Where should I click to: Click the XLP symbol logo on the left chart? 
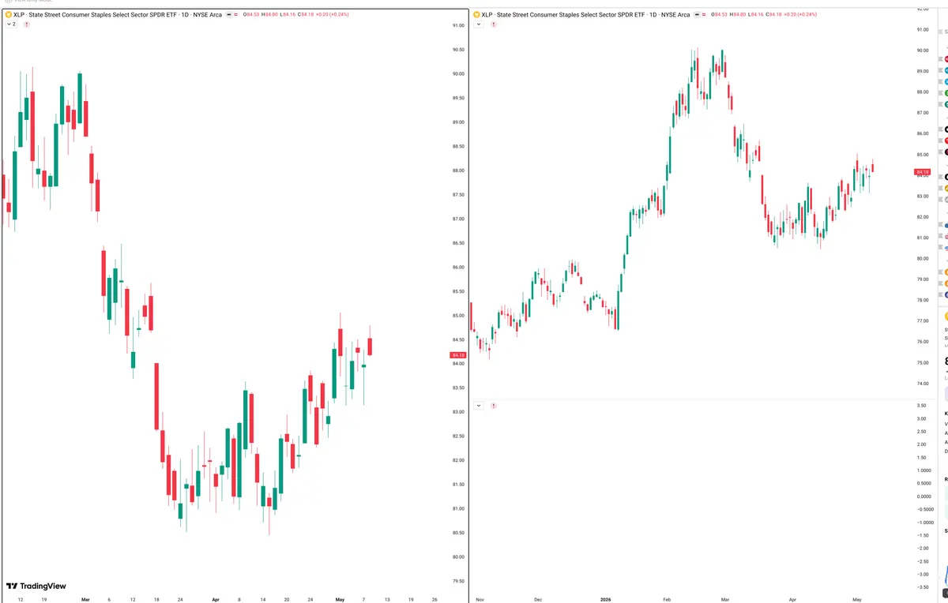pyautogui.click(x=8, y=14)
